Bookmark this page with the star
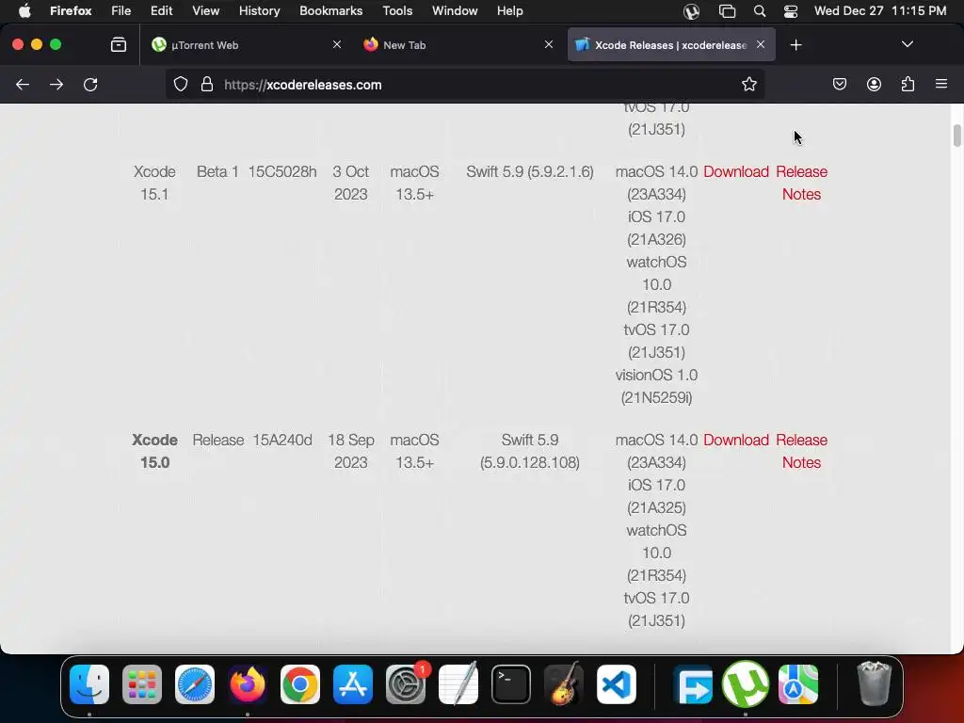Screen dimensions: 964x723 (x=748, y=84)
